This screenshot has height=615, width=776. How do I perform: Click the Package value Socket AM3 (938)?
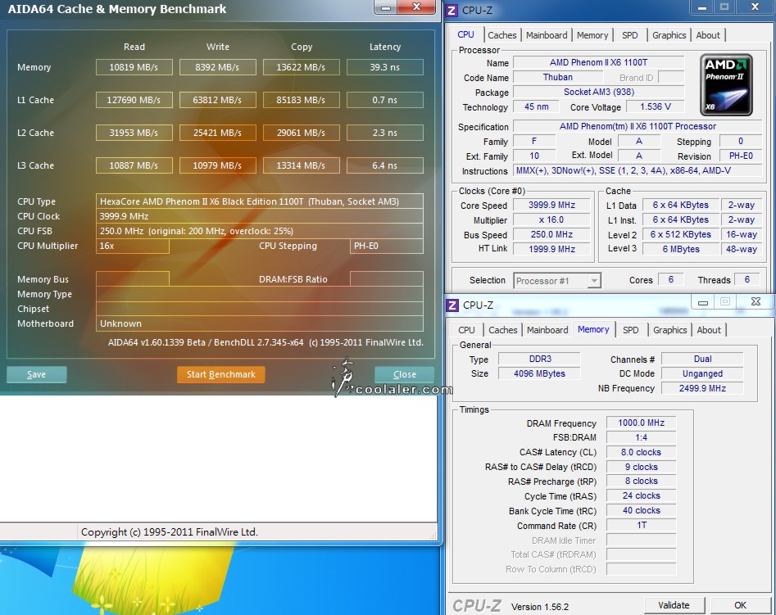point(598,92)
